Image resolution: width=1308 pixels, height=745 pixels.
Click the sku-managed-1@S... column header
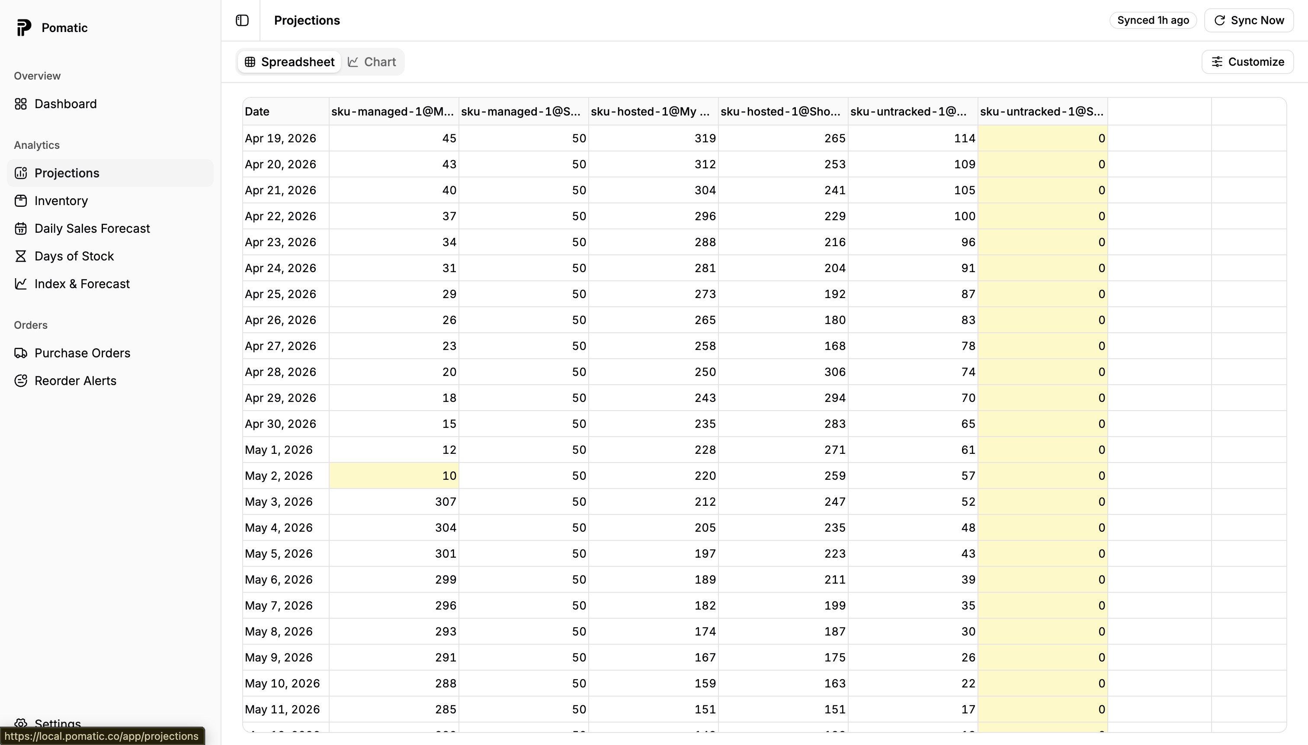[x=524, y=112]
